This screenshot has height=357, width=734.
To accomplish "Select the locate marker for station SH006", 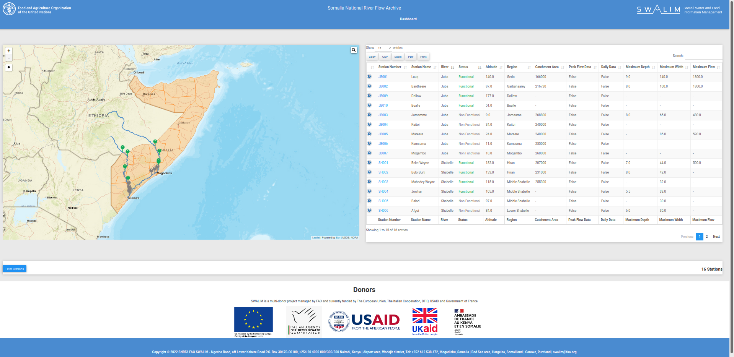I will click(x=369, y=210).
